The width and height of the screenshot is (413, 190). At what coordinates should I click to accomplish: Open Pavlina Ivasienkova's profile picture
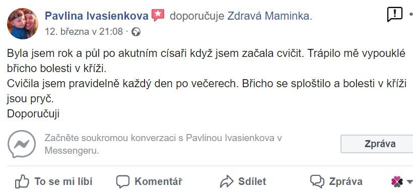click(22, 24)
